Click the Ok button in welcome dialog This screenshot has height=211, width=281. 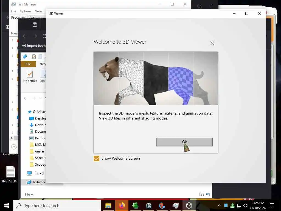[184, 142]
